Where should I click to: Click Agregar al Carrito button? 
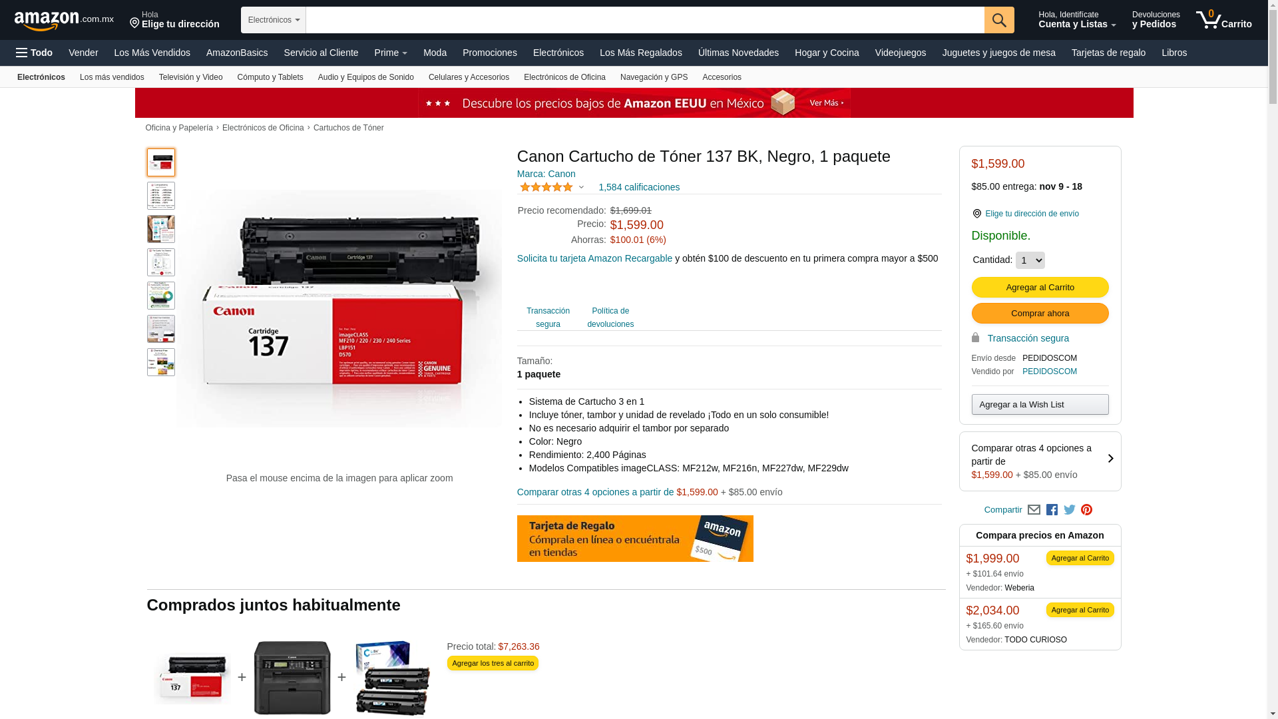(1040, 288)
